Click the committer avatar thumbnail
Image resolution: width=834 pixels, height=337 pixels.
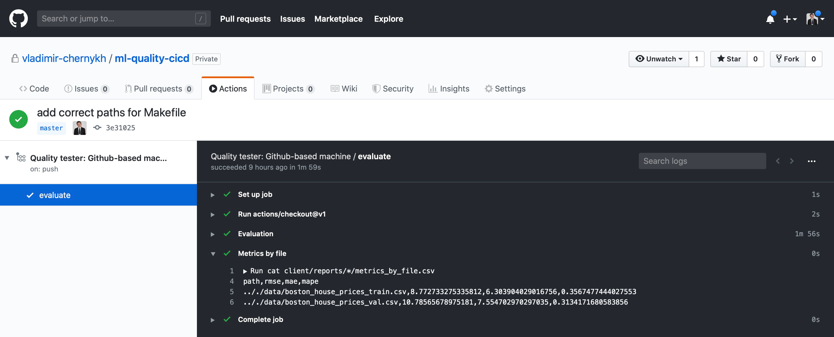(x=80, y=128)
